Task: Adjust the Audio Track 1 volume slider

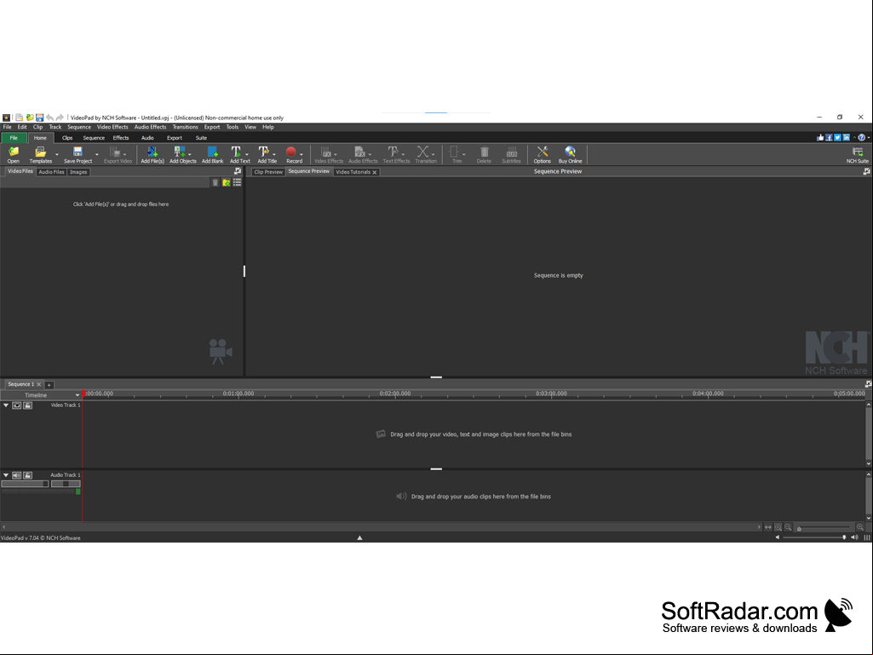Action: point(25,484)
